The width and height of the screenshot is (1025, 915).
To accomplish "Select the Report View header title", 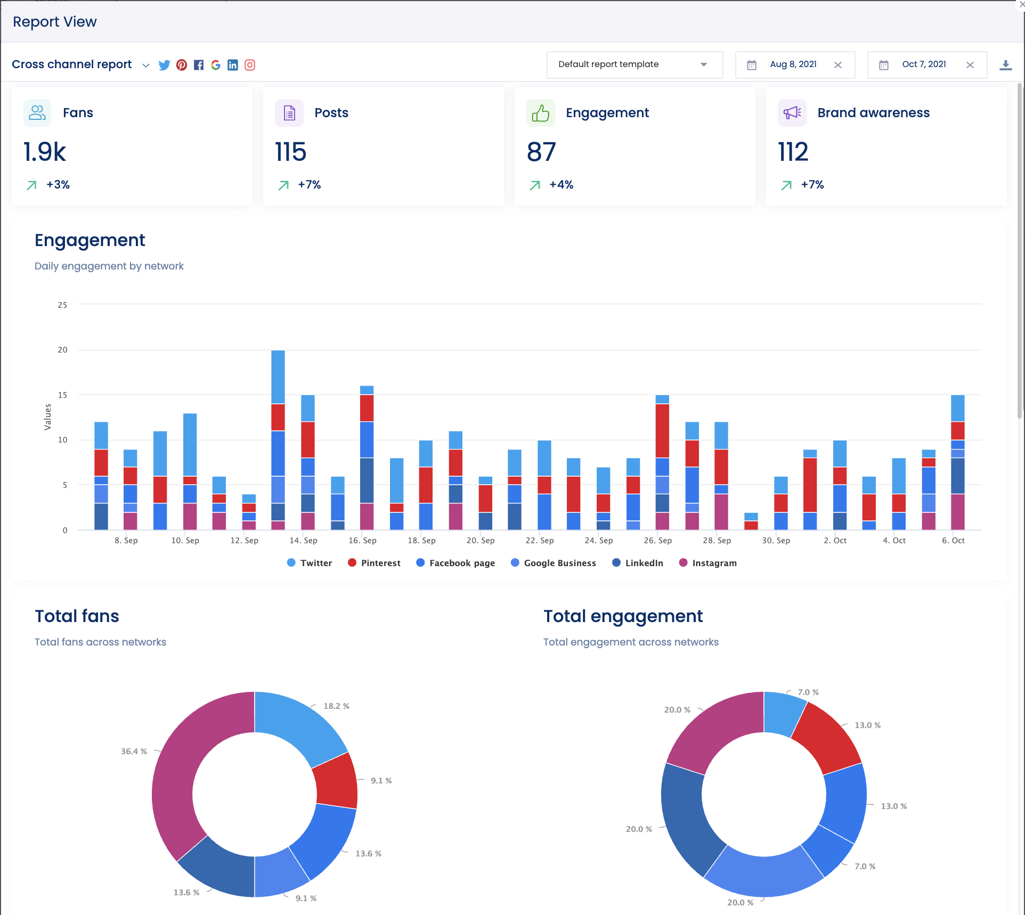I will pos(54,21).
